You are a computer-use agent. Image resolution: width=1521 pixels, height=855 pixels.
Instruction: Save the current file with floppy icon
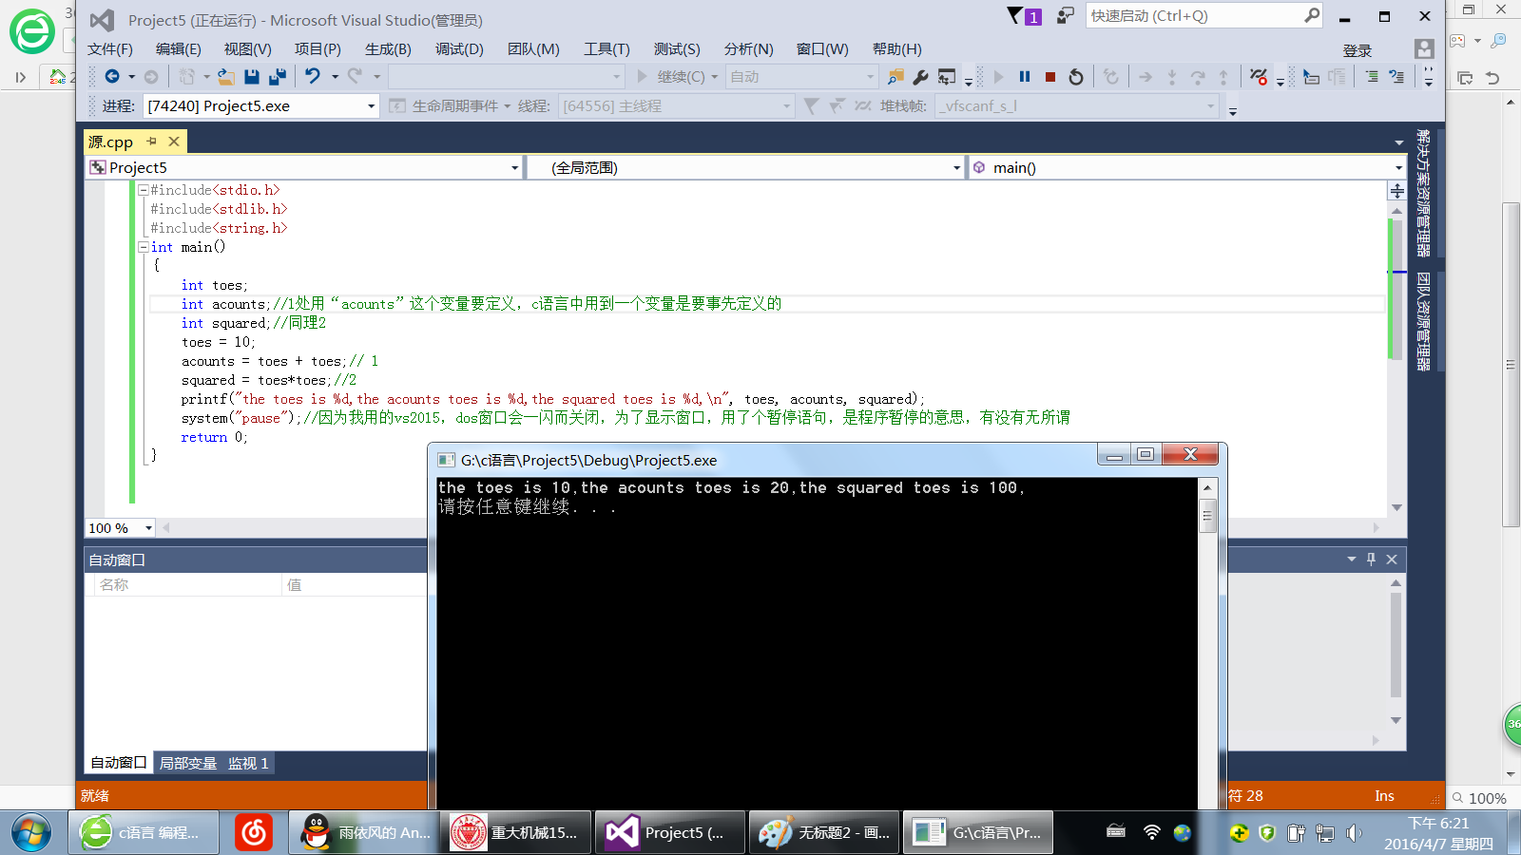252,77
